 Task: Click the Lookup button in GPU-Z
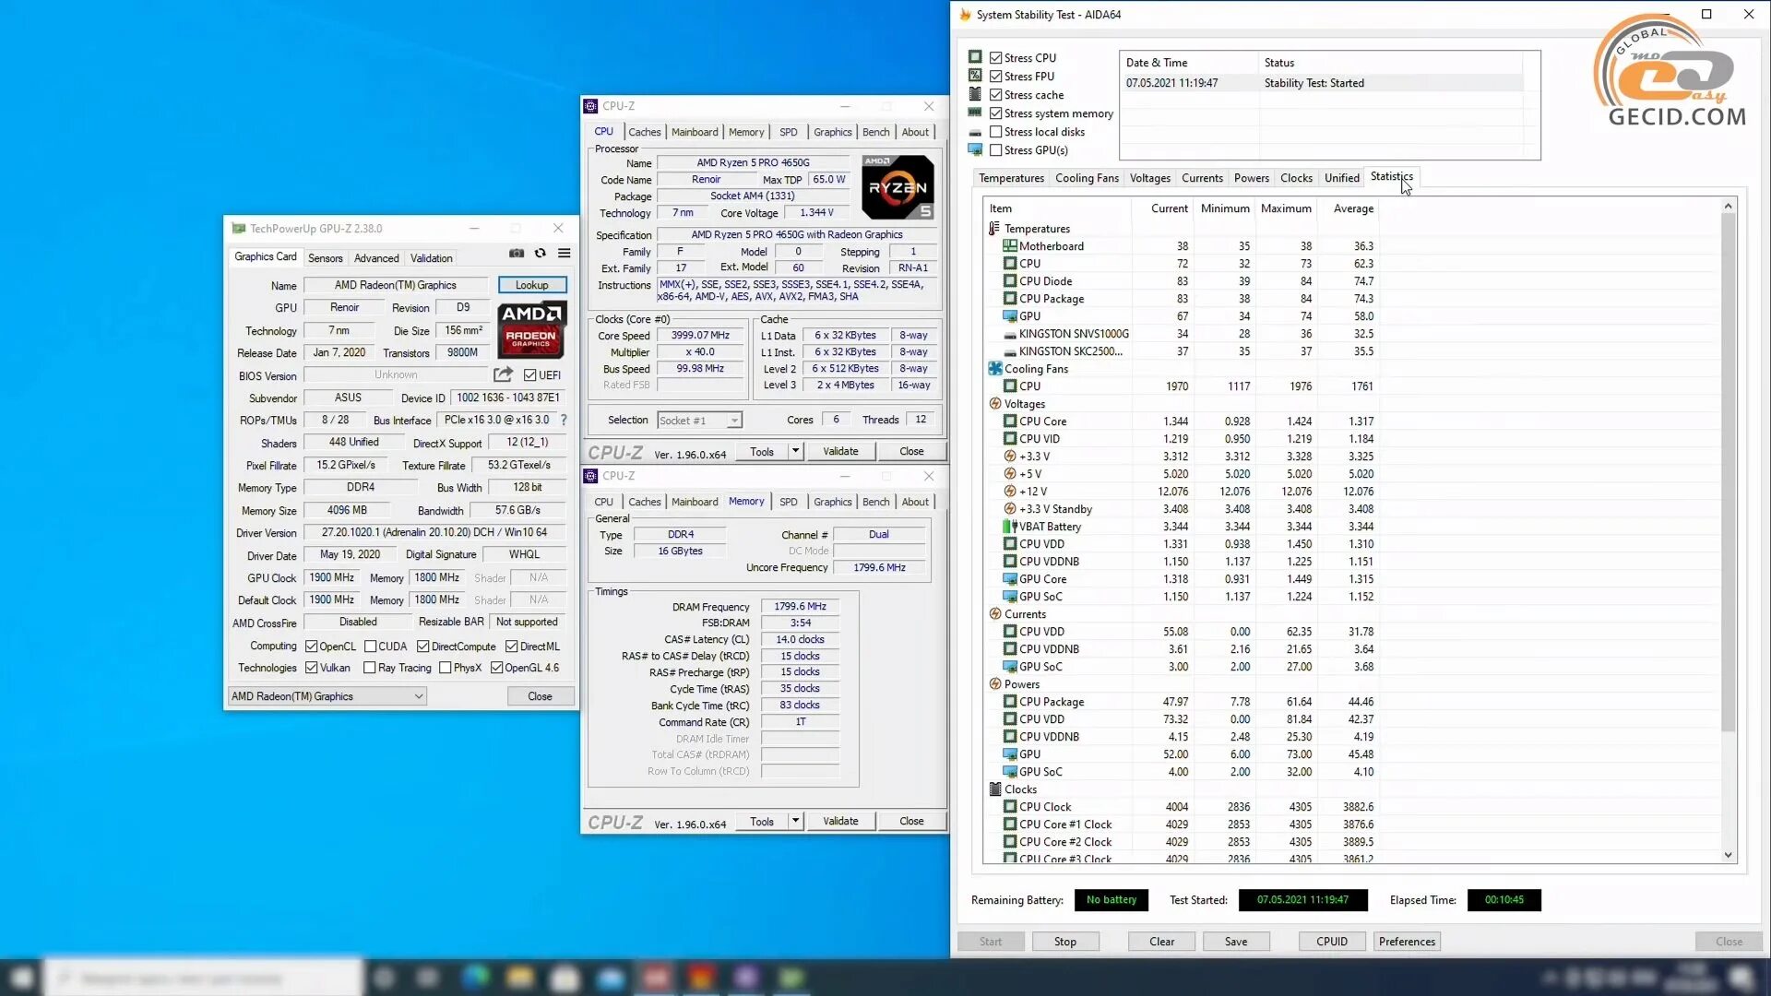[x=531, y=285]
